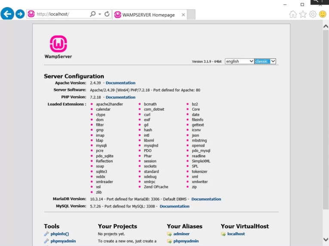Click the apache2handler extension entry
Screen dimensions: 329x246
tap(109, 104)
